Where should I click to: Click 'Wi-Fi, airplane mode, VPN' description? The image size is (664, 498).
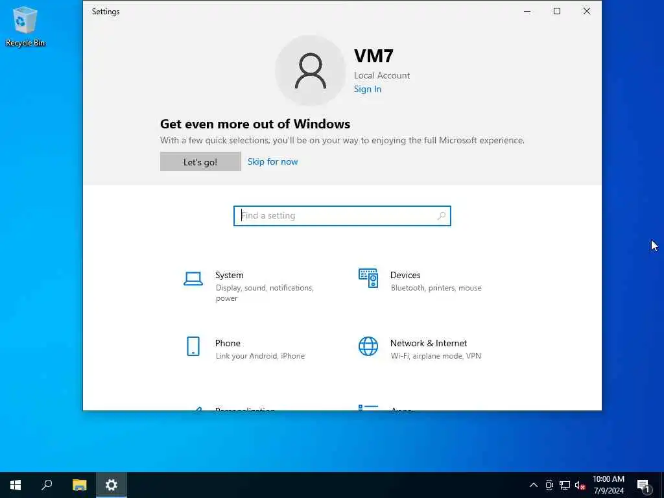coord(436,356)
